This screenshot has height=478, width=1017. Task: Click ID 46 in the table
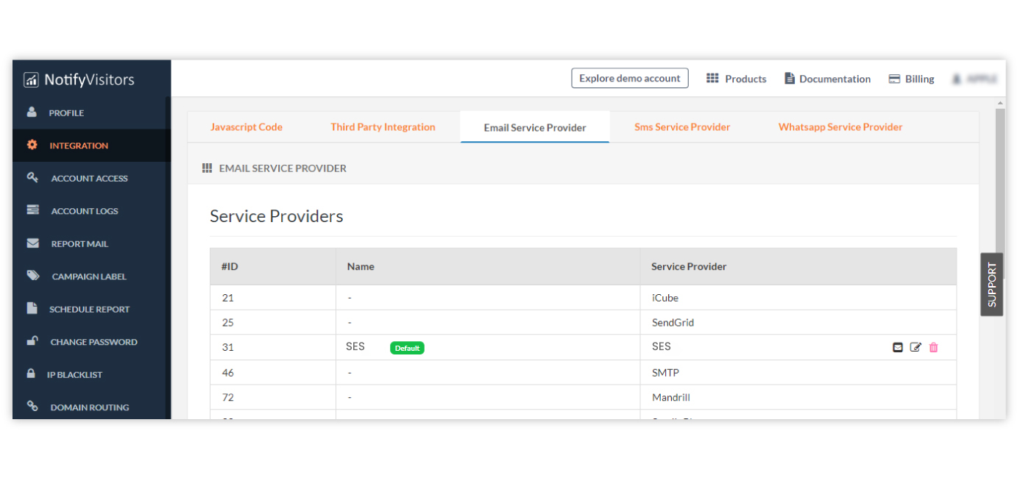228,373
